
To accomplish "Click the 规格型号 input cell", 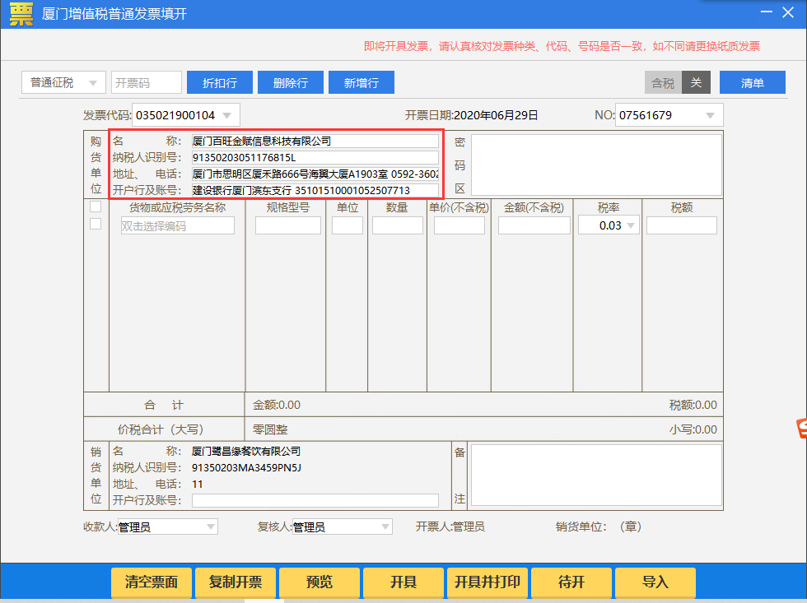I will coord(288,225).
